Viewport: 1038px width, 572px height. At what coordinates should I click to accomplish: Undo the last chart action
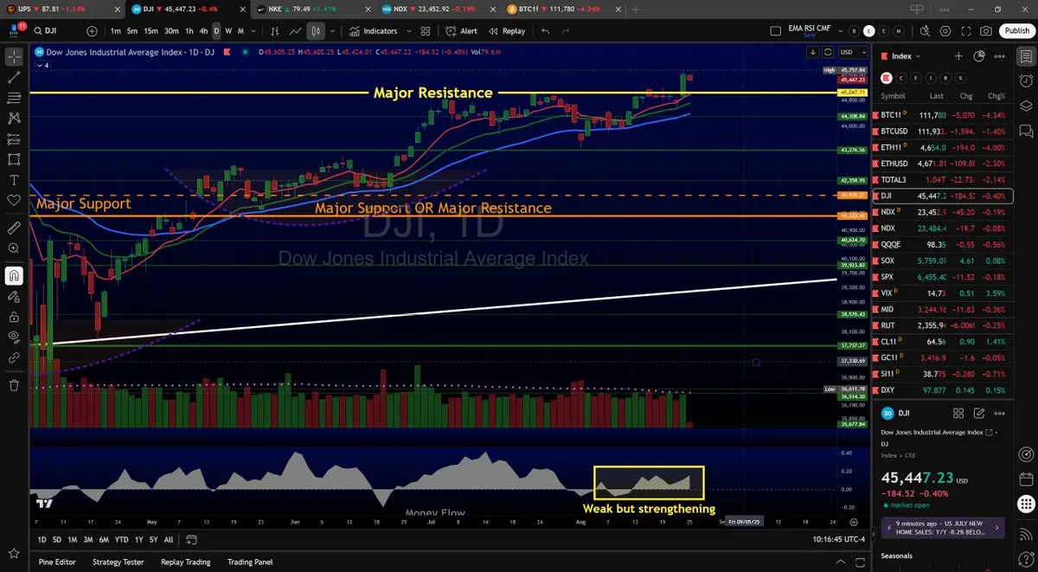click(545, 30)
